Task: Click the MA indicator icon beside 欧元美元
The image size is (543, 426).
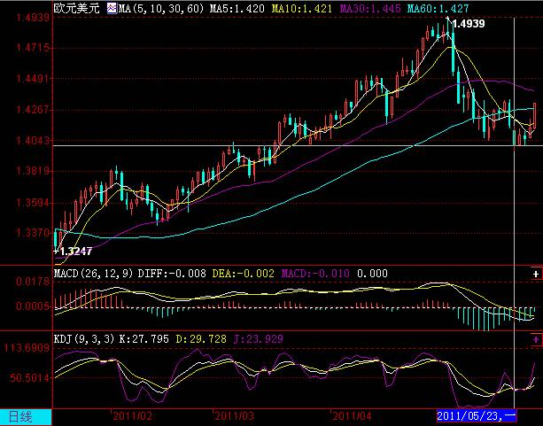Action: pos(112,8)
